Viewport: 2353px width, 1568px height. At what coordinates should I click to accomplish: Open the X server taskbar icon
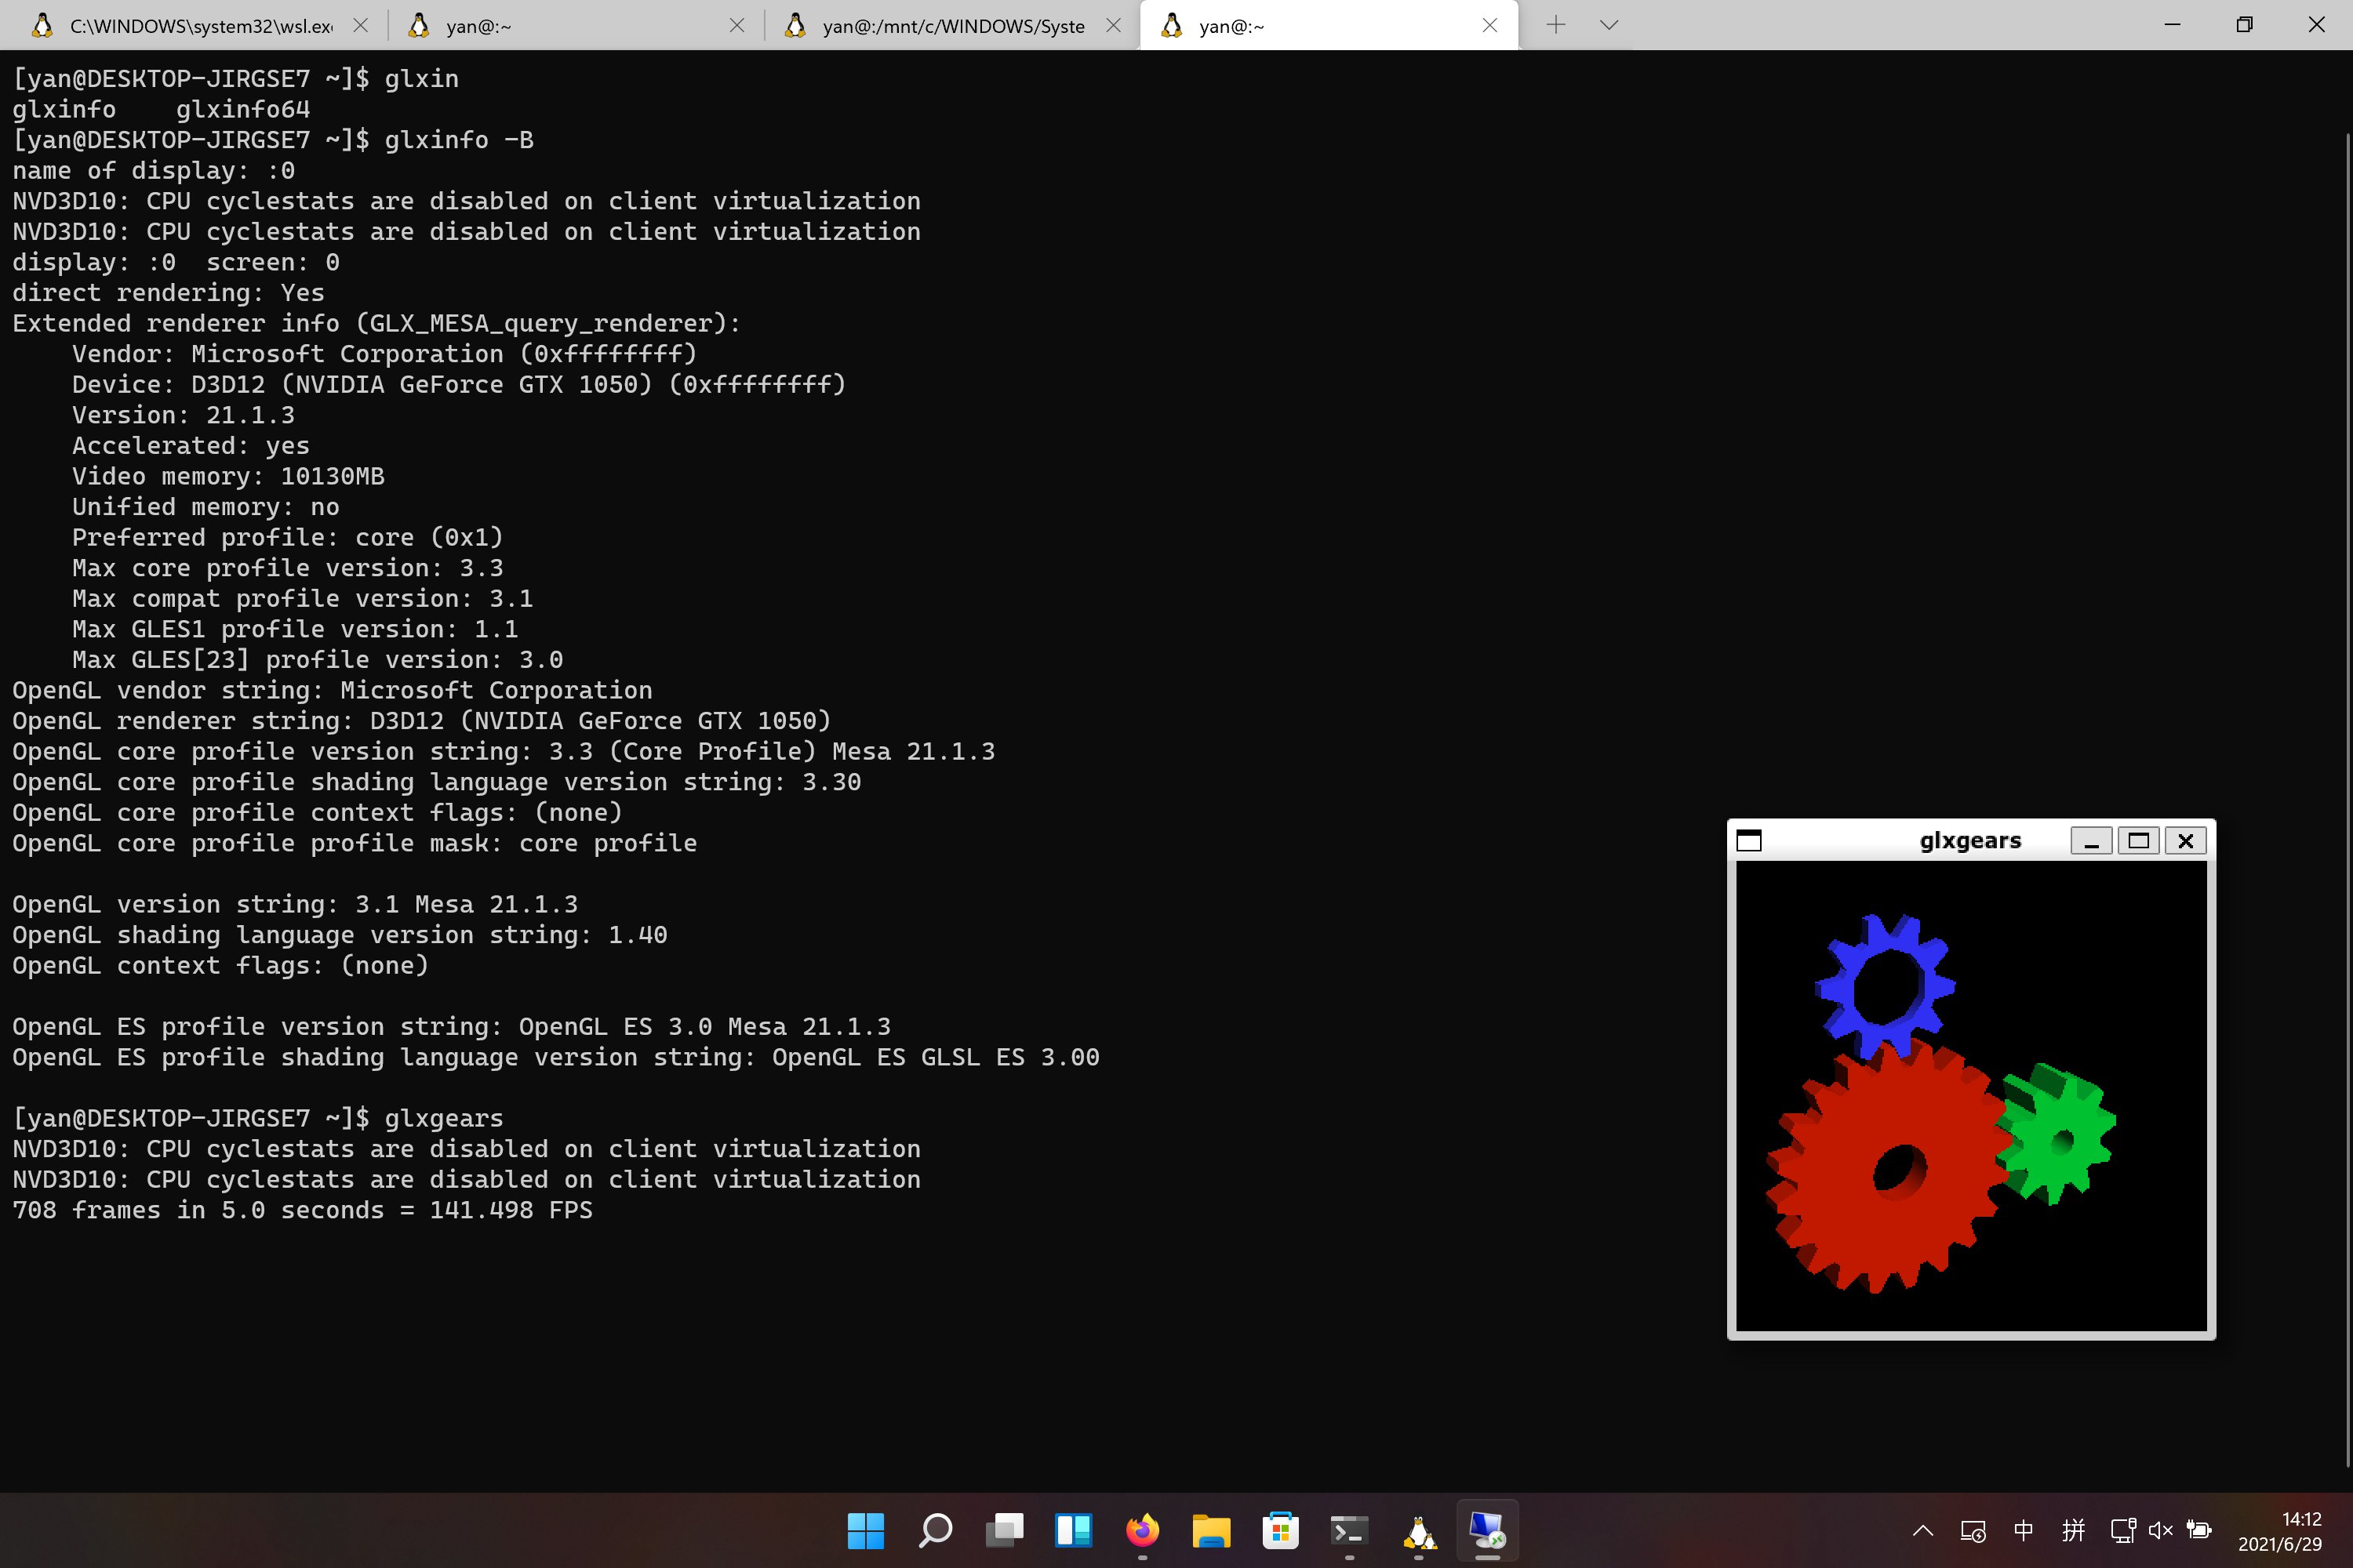pyautogui.click(x=1488, y=1530)
